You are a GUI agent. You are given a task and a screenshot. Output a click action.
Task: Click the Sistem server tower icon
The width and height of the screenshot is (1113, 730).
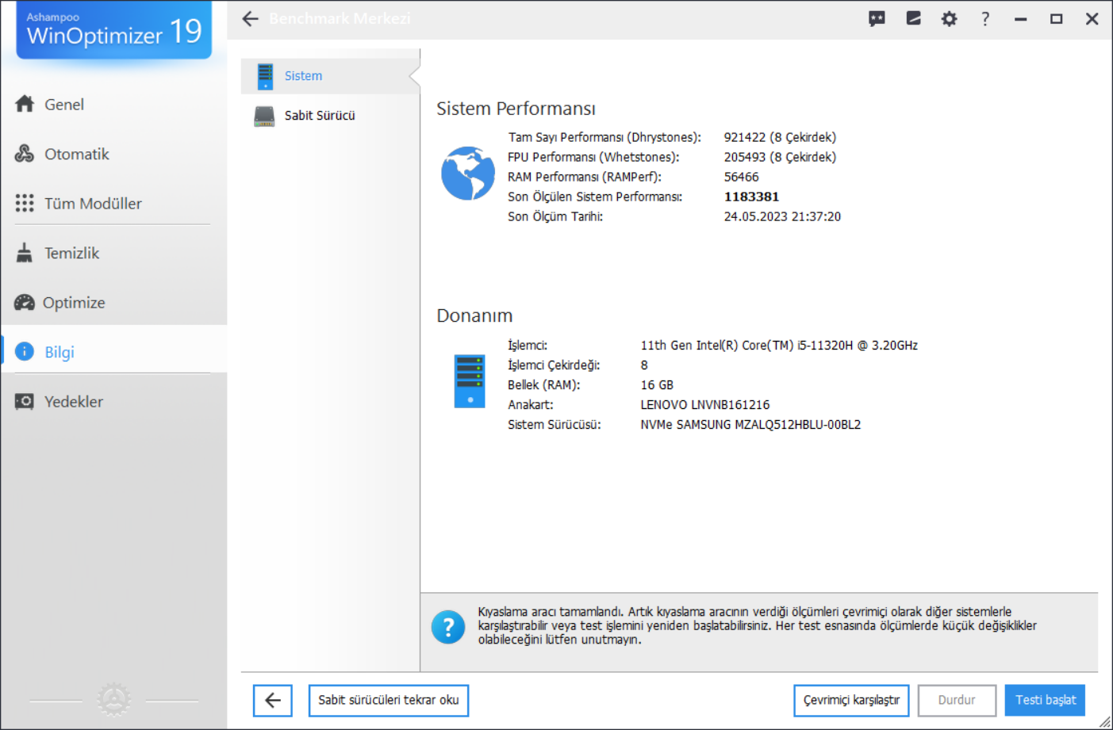click(265, 76)
